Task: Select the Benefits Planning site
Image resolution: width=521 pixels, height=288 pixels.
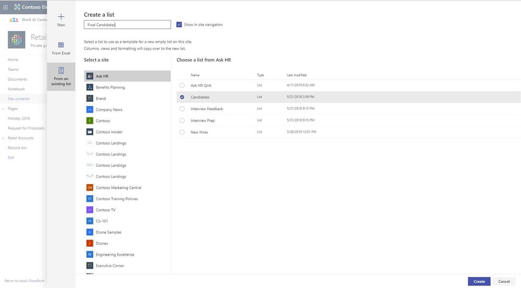Action: click(127, 87)
